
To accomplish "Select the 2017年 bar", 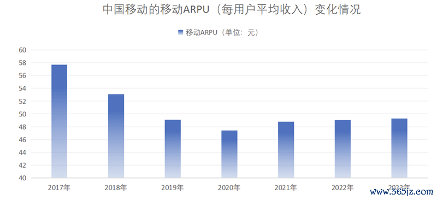I will 59,121.
